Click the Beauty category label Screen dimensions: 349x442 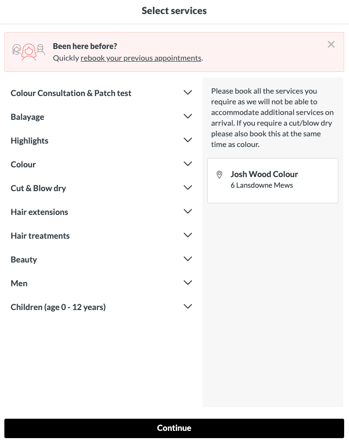tap(24, 260)
